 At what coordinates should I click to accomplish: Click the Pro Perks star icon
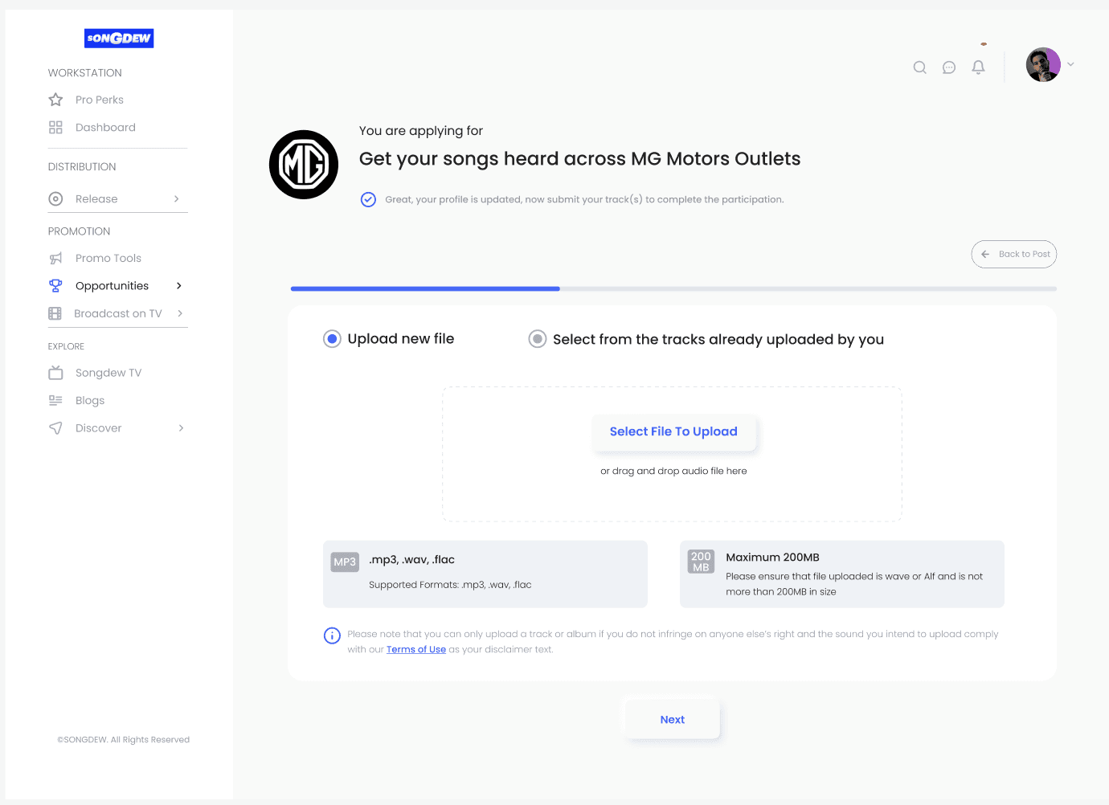click(x=55, y=100)
